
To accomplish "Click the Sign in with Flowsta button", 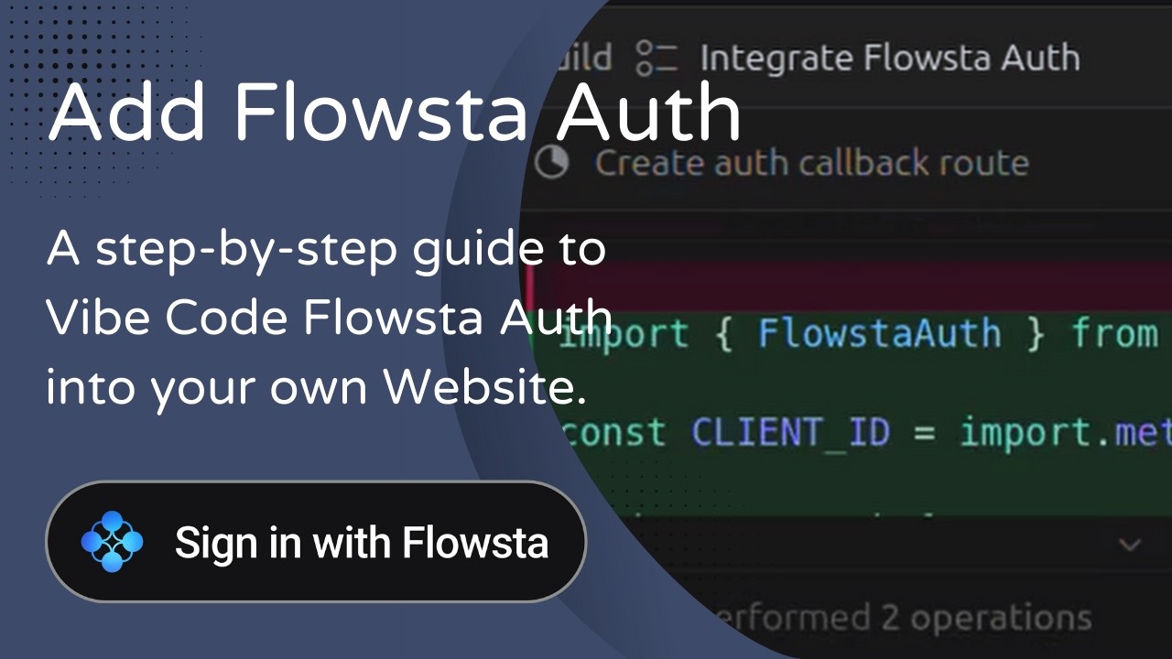I will (316, 541).
